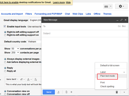Expand the Sans Serif font dropdown
The image size is (129, 96).
click(x=12, y=79)
